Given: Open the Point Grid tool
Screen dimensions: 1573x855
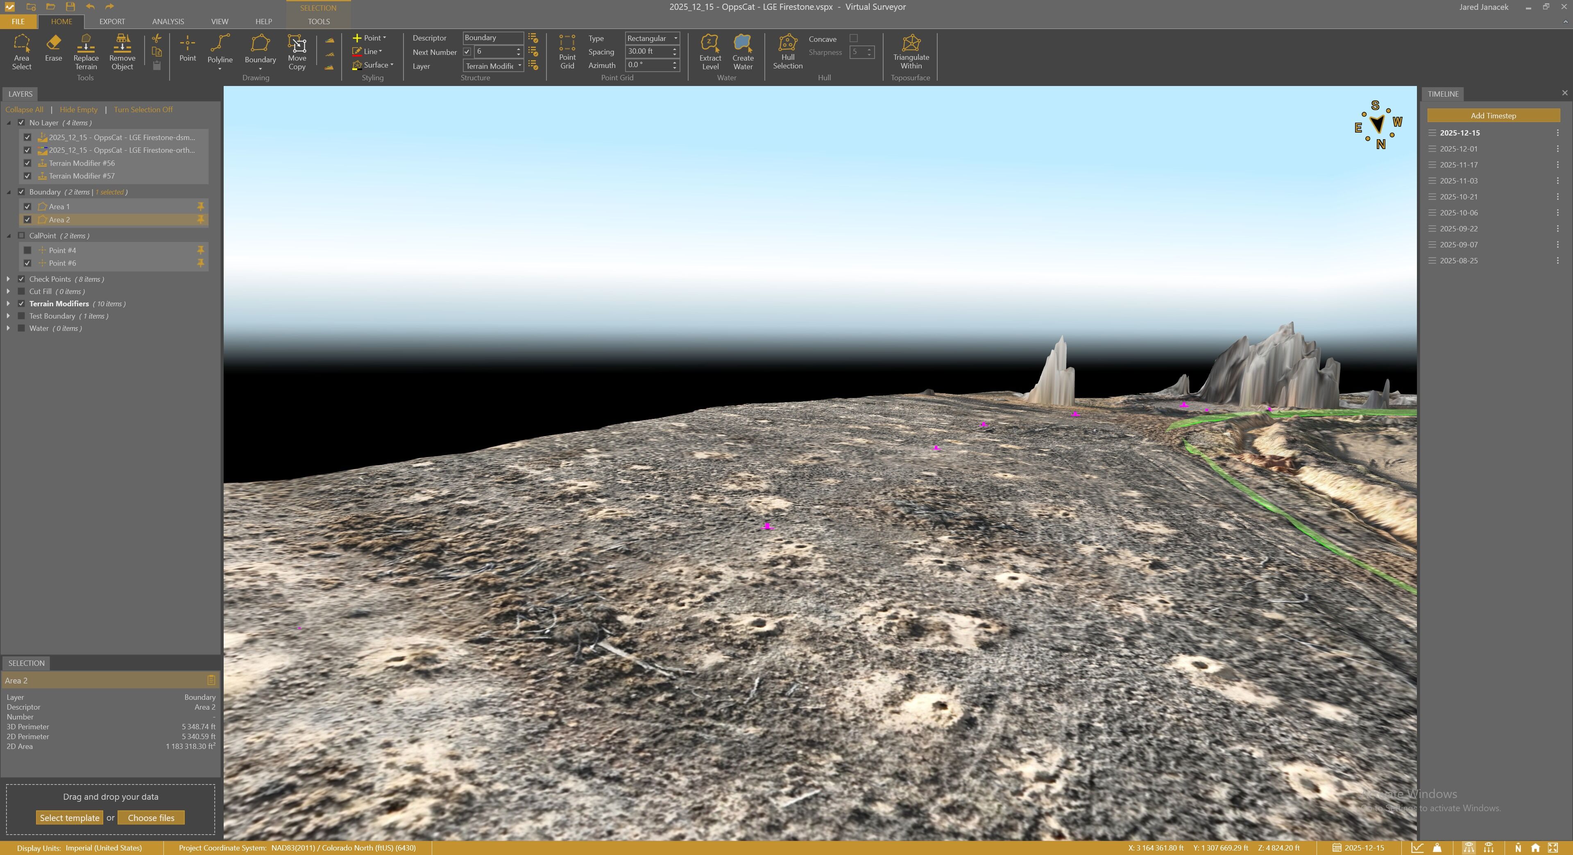Looking at the screenshot, I should [x=567, y=52].
